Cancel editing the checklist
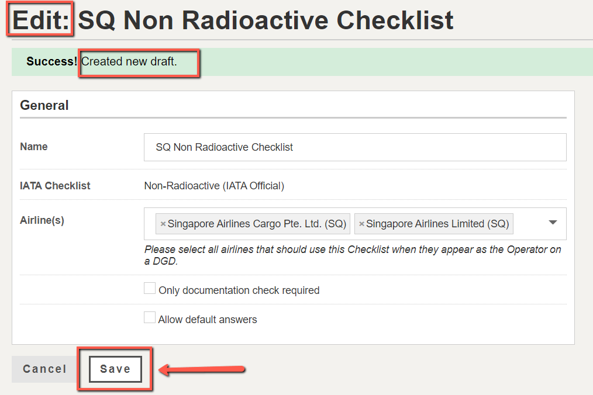Screen dimensions: 593x395 (44, 369)
